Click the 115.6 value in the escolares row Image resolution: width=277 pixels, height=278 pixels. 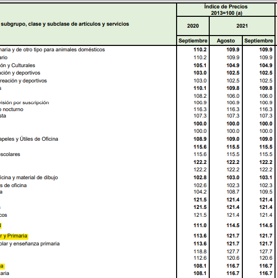point(200,154)
